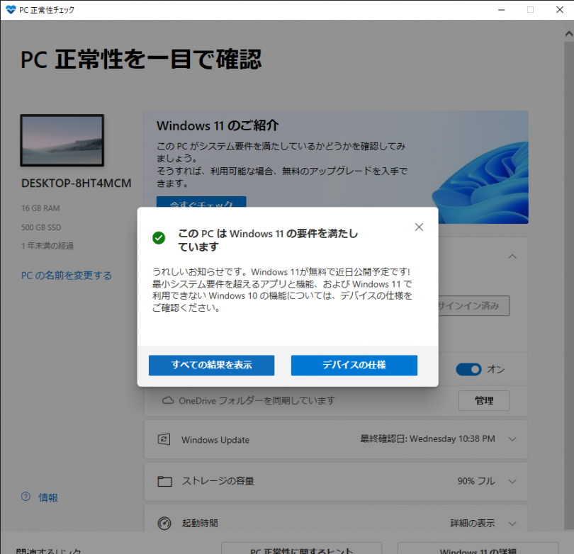Click the 詳細の表示 text for startup time

tap(472, 524)
